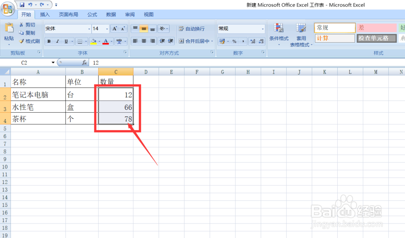Increase indent of cell contents

pyautogui.click(x=171, y=41)
